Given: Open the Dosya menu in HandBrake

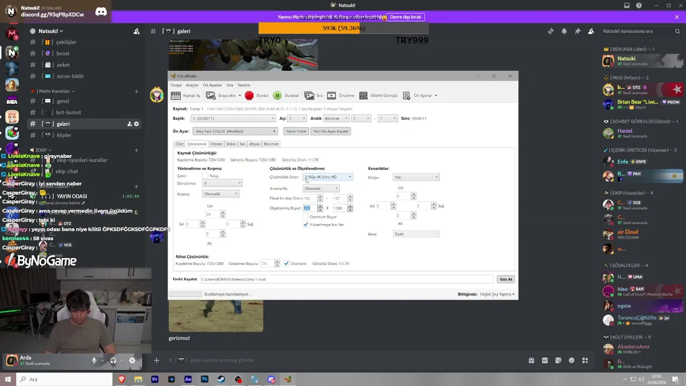Looking at the screenshot, I should 176,85.
